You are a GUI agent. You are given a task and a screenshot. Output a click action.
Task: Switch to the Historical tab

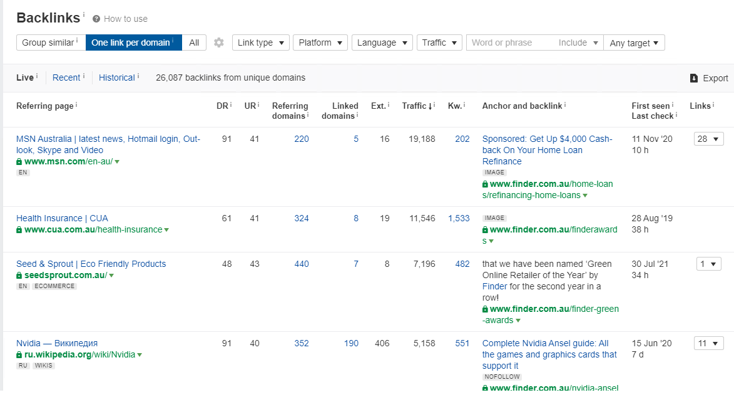tap(116, 77)
